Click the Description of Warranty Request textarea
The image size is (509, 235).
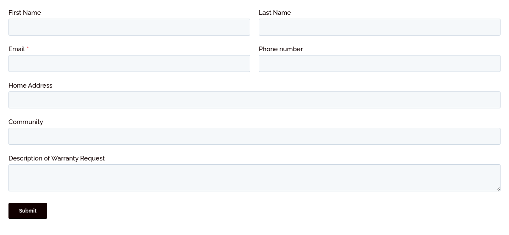(255, 178)
